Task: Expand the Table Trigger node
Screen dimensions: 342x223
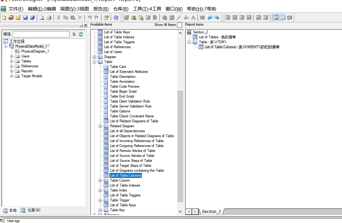Action: tap(100, 200)
